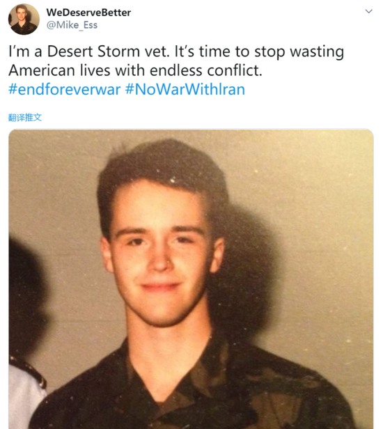Visit the profile via the username @Mike_Ess
This screenshot has height=429, width=383.
(x=72, y=25)
